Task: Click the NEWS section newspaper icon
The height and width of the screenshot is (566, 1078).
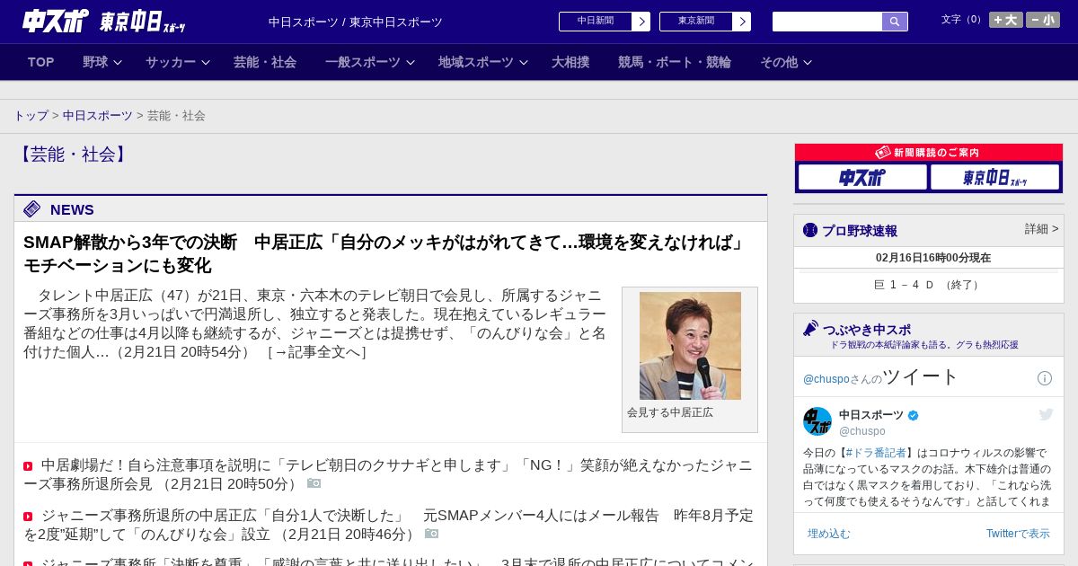Action: [x=32, y=209]
